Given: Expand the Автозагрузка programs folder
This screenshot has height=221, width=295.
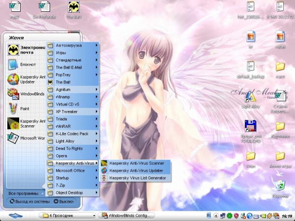Looking at the screenshot, I should point(73,45).
